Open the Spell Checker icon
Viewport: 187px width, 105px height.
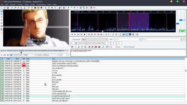87,8
